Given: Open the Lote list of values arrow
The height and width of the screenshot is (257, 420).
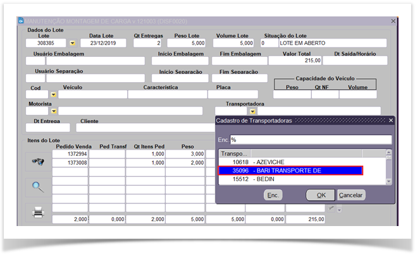Looking at the screenshot, I should point(72,44).
